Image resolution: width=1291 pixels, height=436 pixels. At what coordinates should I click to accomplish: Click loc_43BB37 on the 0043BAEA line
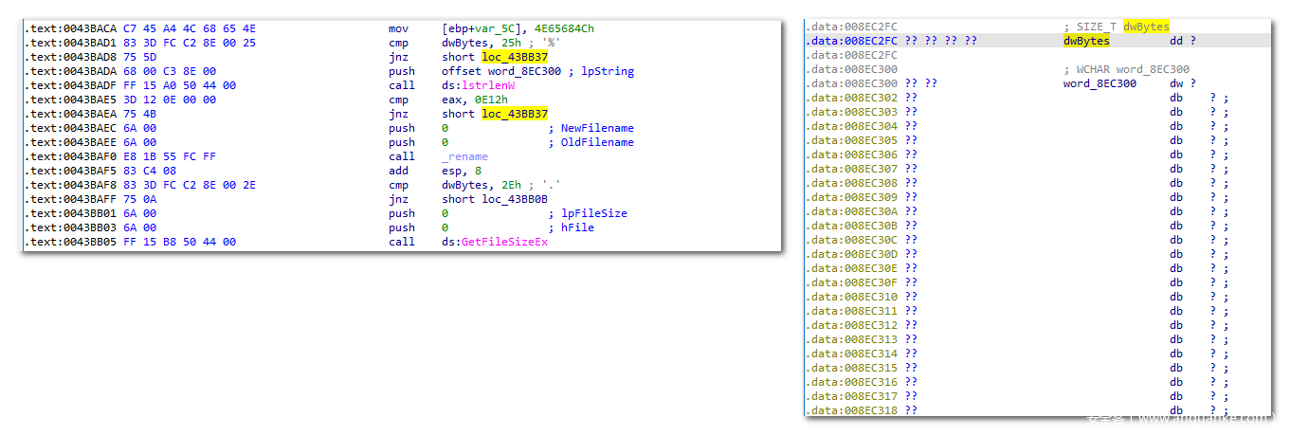[515, 114]
